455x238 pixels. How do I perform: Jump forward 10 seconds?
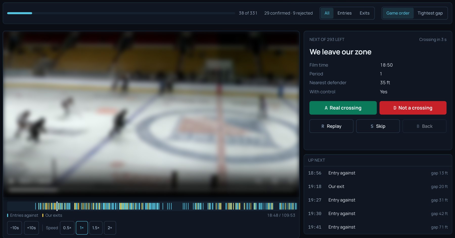coord(31,228)
